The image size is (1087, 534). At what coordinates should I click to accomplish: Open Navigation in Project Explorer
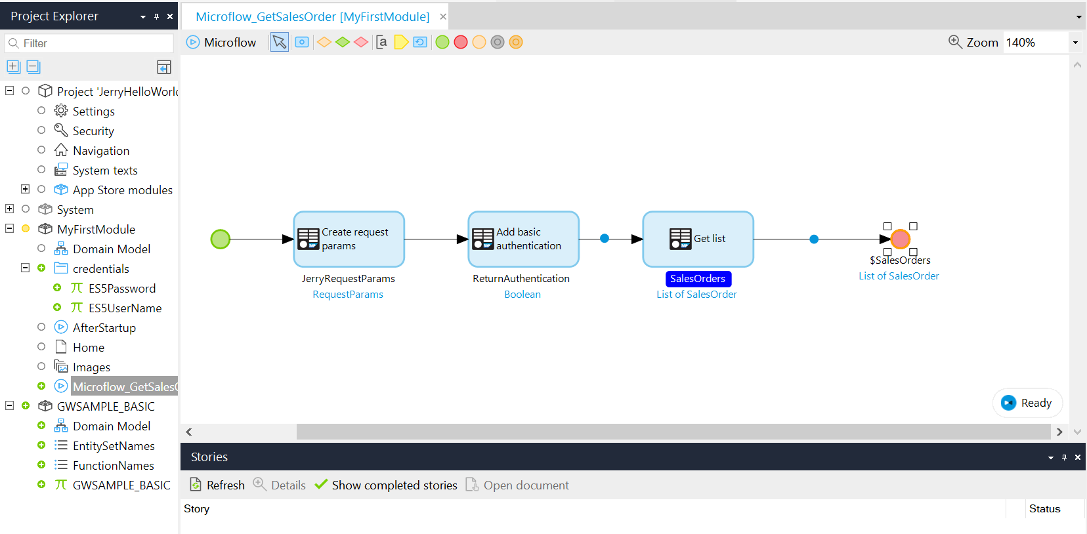[101, 150]
